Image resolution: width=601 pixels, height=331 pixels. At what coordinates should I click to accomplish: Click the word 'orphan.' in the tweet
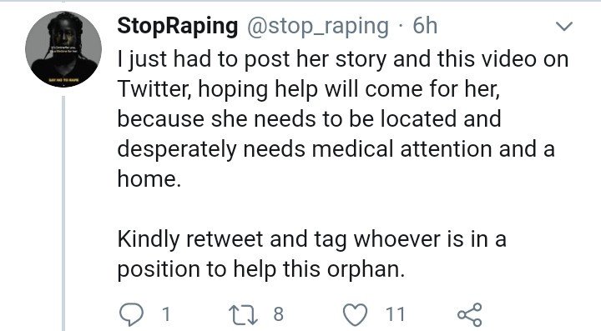(x=366, y=270)
